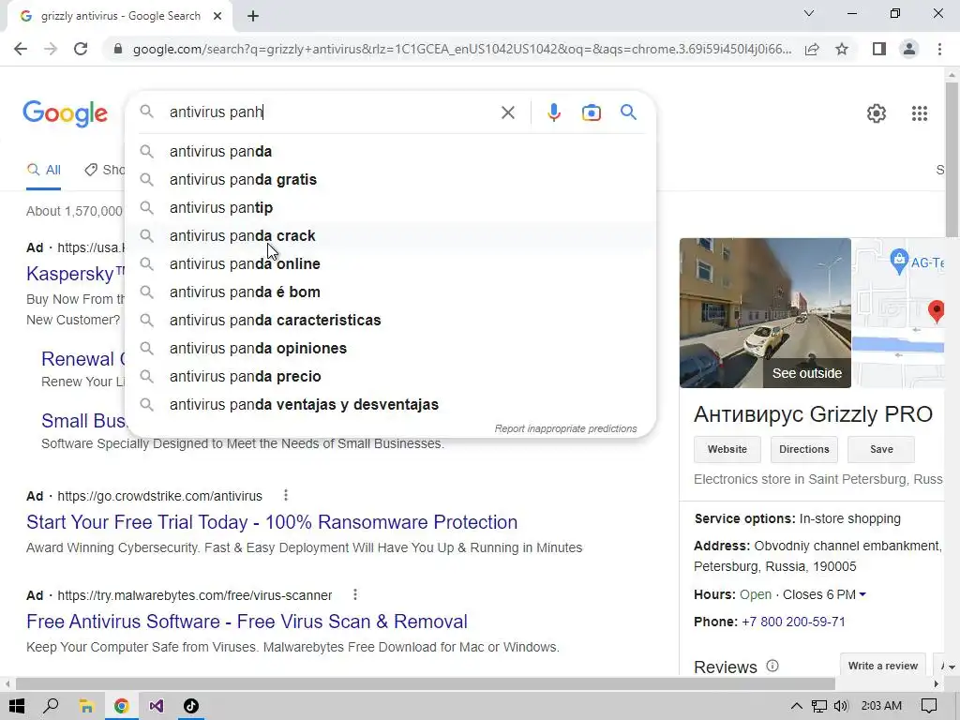This screenshot has width=960, height=720.
Task: Open Windows Start menu
Action: pyautogui.click(x=17, y=706)
